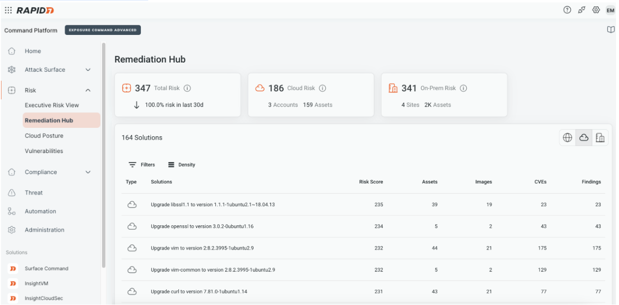Click the Cloud Risk info icon

click(322, 89)
